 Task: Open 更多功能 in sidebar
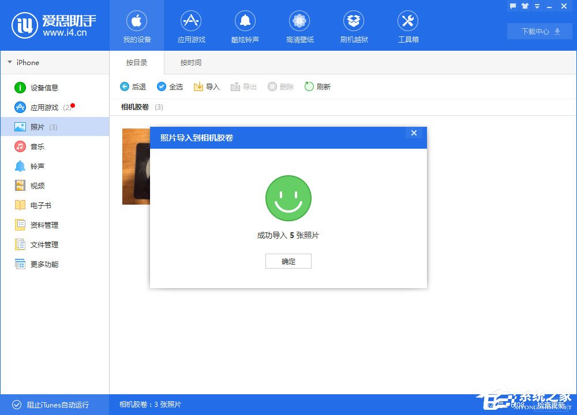coord(55,264)
